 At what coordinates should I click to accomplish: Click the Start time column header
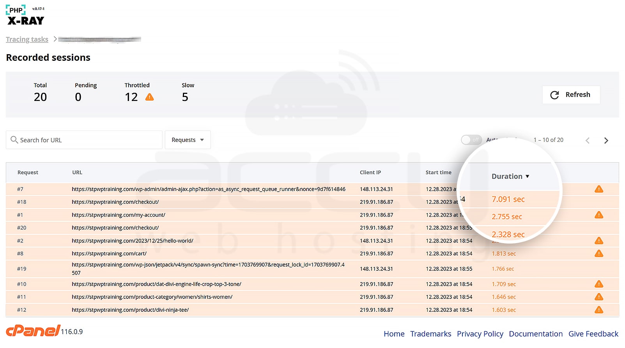(x=439, y=173)
